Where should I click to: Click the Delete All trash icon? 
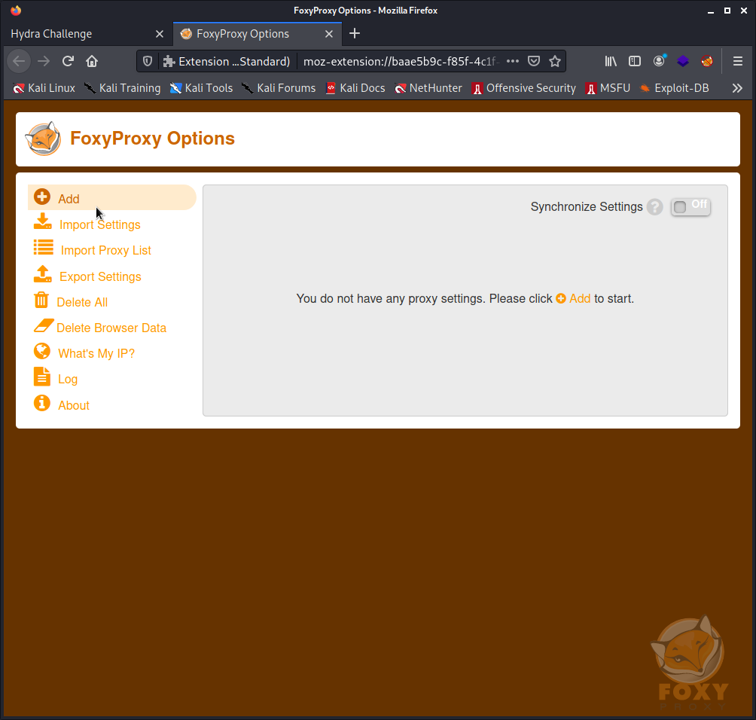41,300
